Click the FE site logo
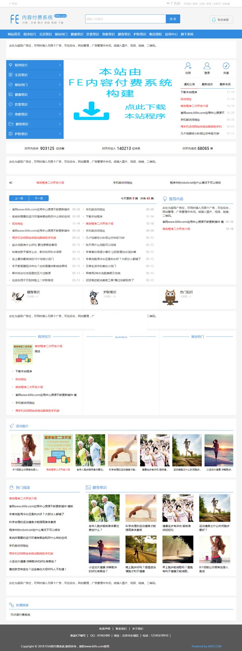This screenshot has width=242, height=651. coord(38,19)
